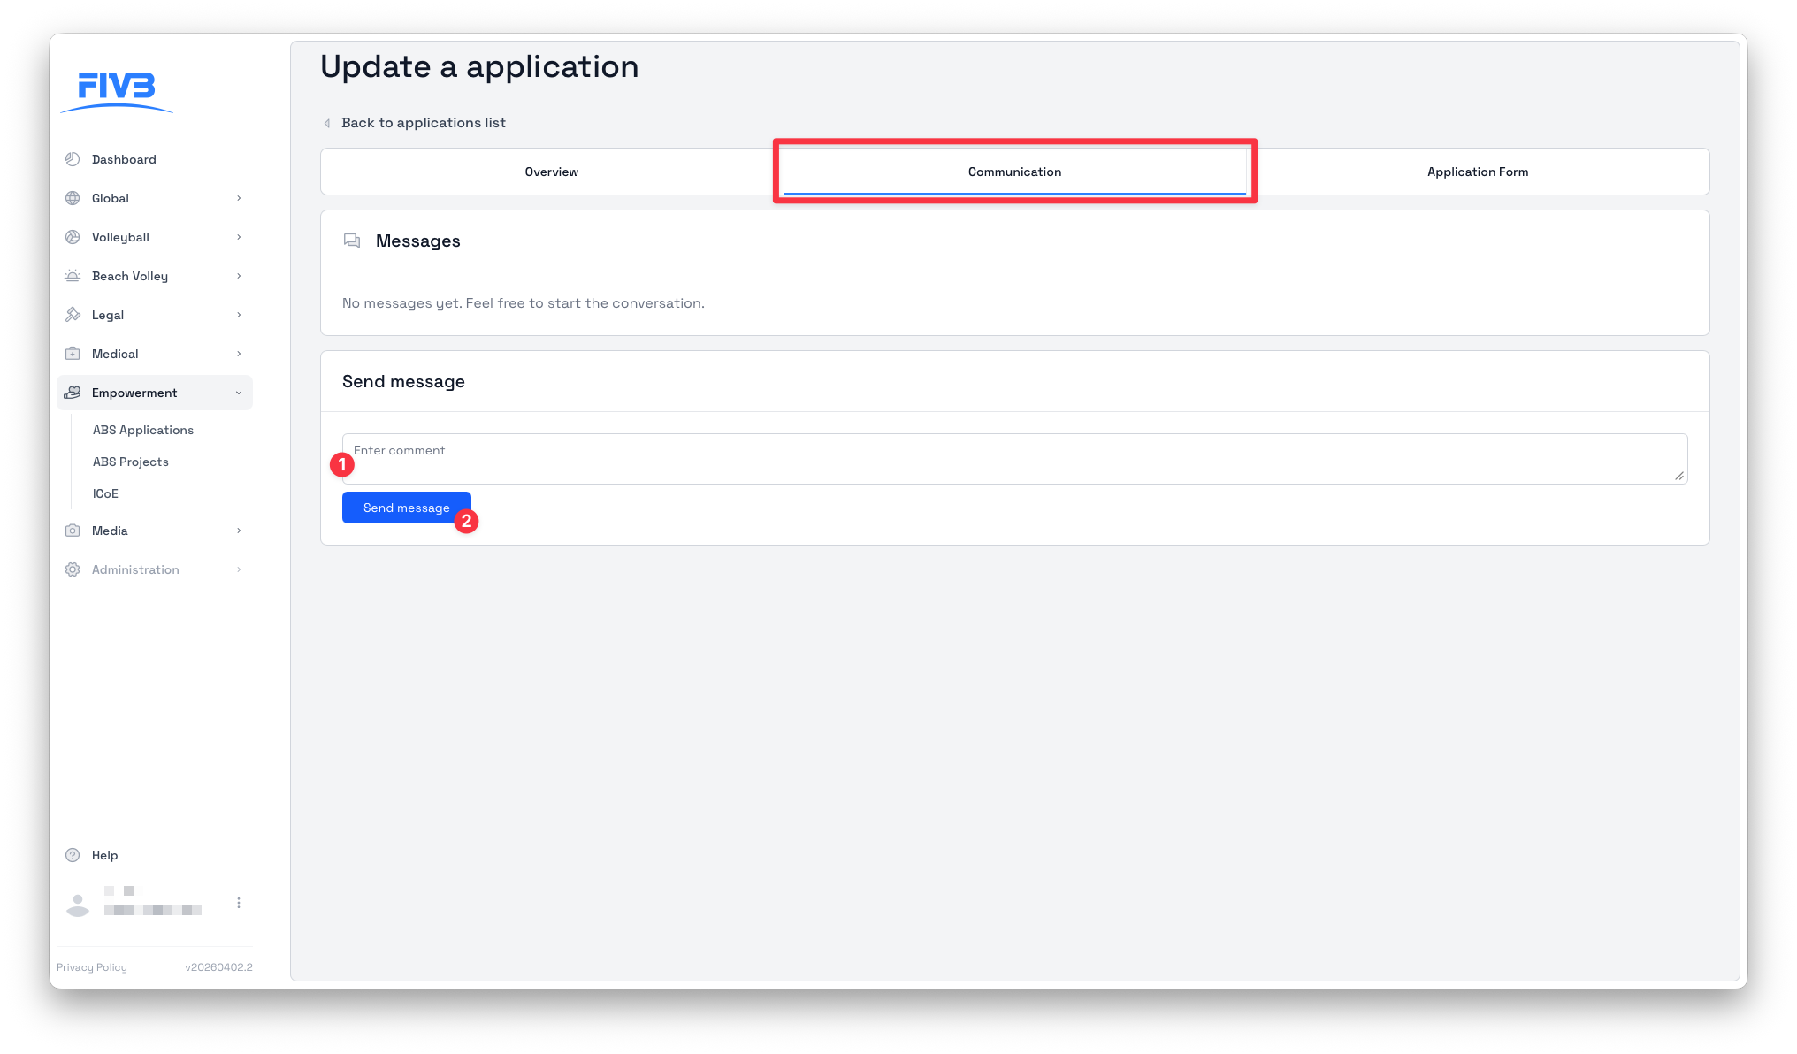Collapse the Empowerment section chevron
The width and height of the screenshot is (1797, 1054).
point(239,393)
